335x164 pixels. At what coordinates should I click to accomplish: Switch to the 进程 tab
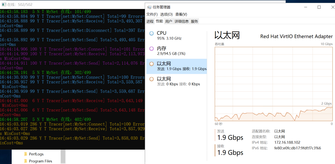pyautogui.click(x=150, y=21)
